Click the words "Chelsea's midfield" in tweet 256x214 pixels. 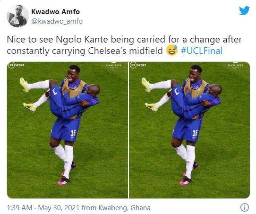[125, 51]
